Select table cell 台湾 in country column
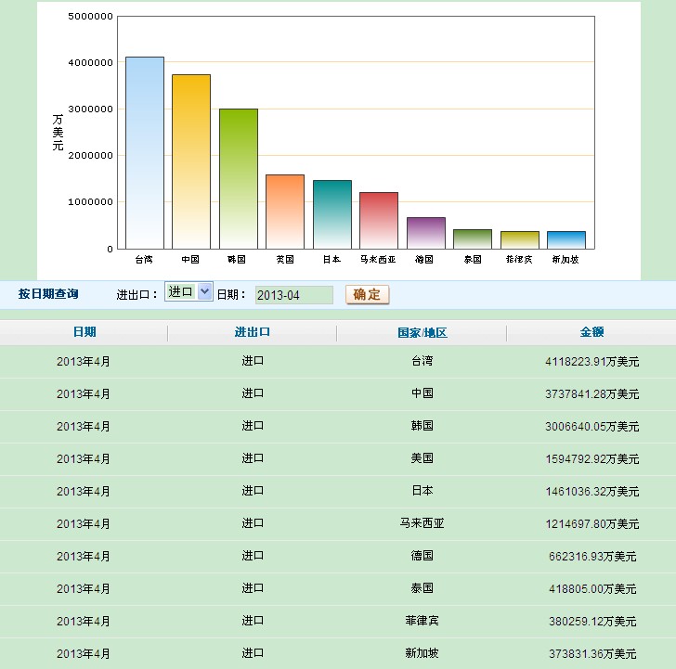This screenshot has height=669, width=676. click(422, 361)
